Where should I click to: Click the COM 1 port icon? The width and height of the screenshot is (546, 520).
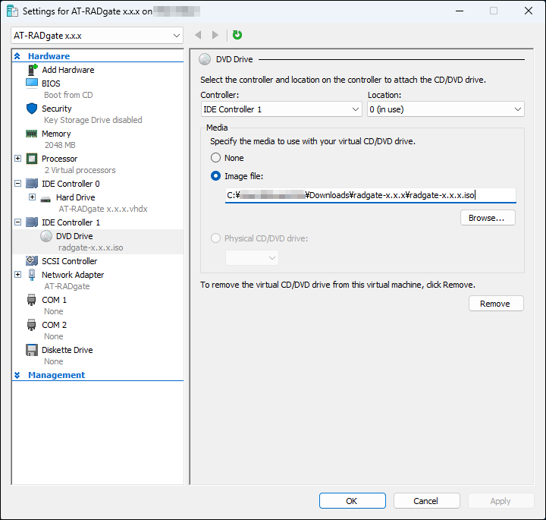tap(32, 300)
